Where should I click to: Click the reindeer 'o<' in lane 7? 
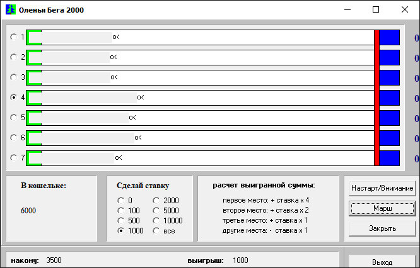click(x=119, y=158)
